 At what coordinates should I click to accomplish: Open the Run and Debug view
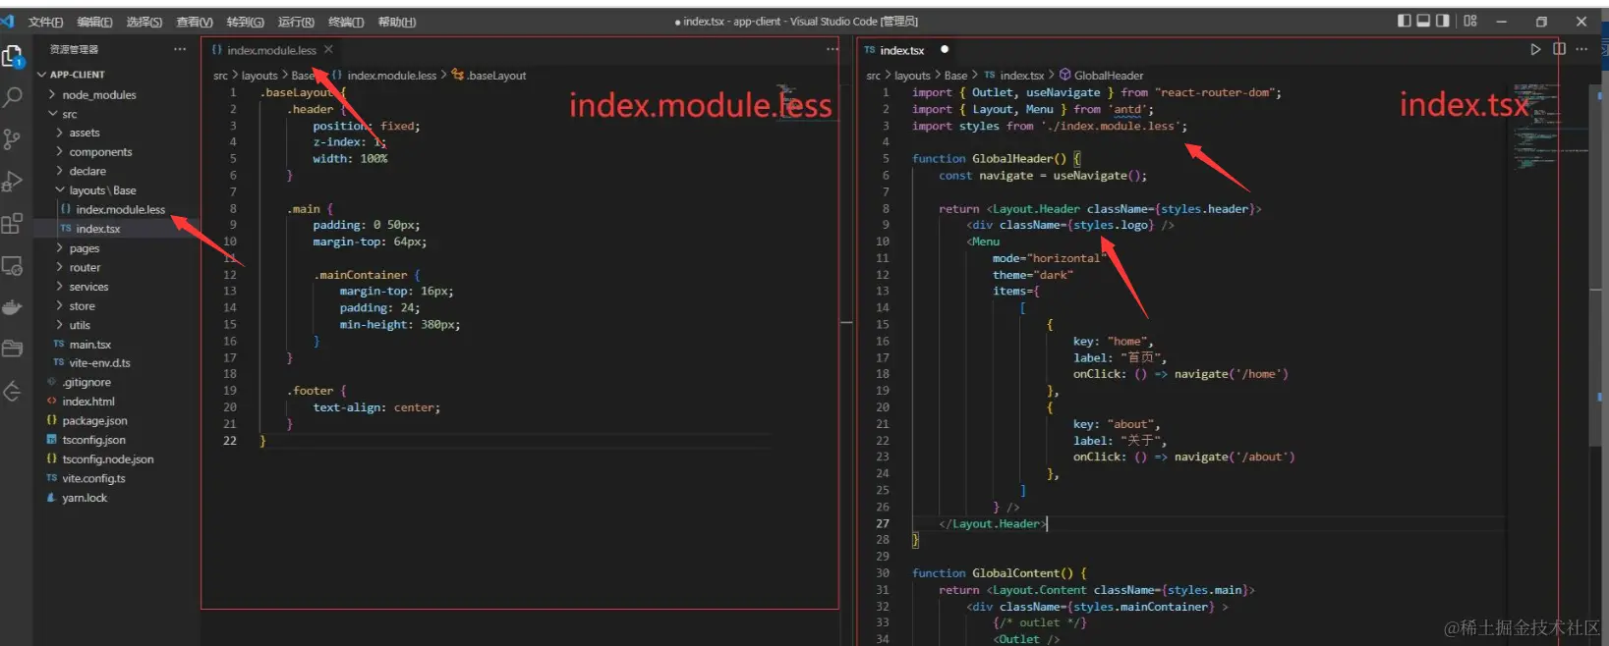tap(13, 181)
